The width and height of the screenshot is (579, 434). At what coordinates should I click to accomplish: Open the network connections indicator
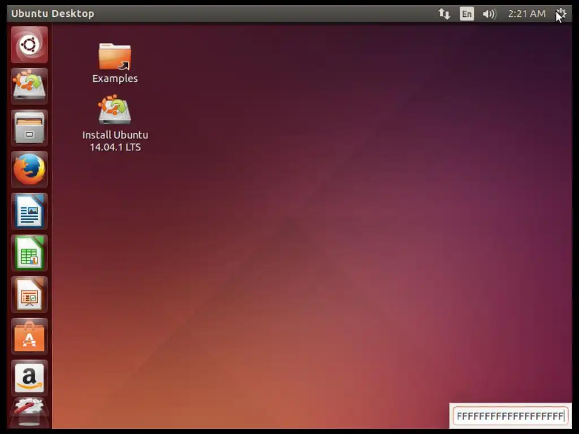point(444,14)
